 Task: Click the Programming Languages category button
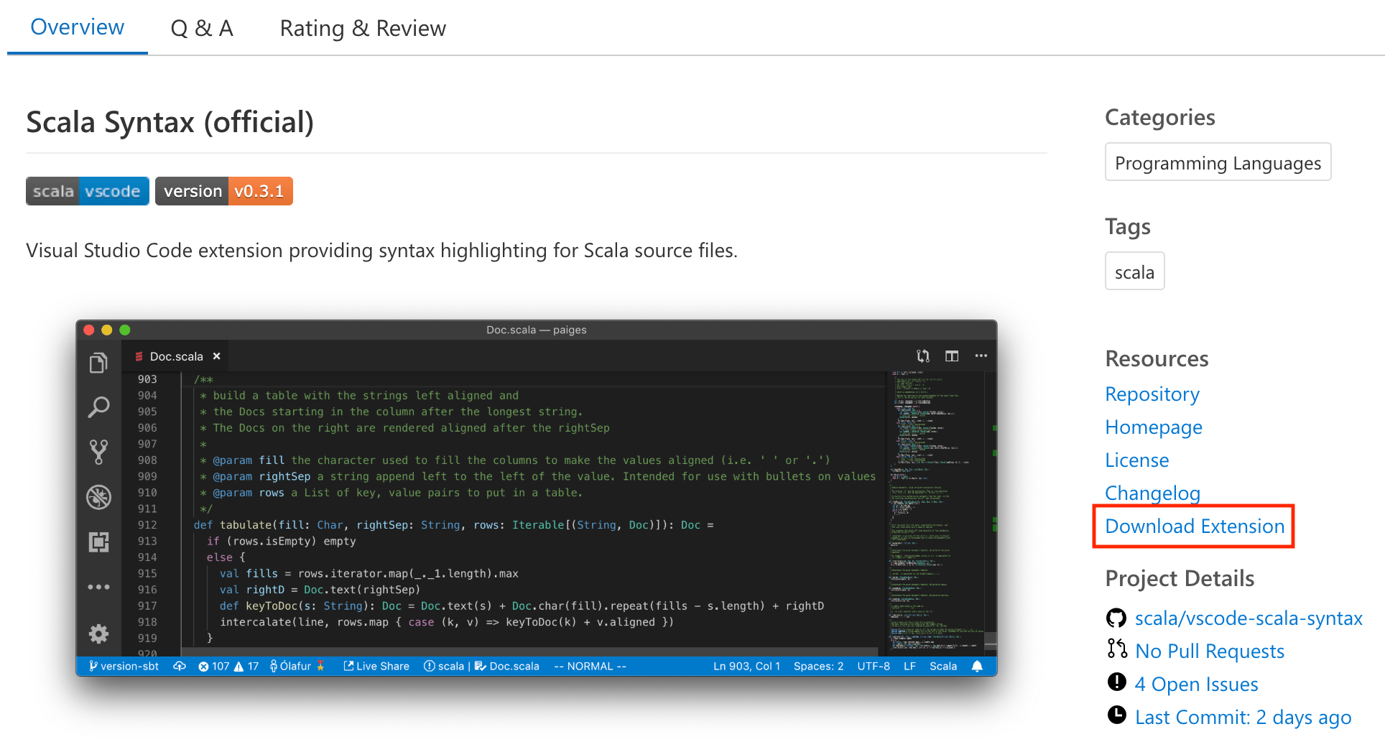pos(1218,162)
